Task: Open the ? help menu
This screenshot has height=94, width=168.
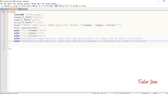Action: 58,4
